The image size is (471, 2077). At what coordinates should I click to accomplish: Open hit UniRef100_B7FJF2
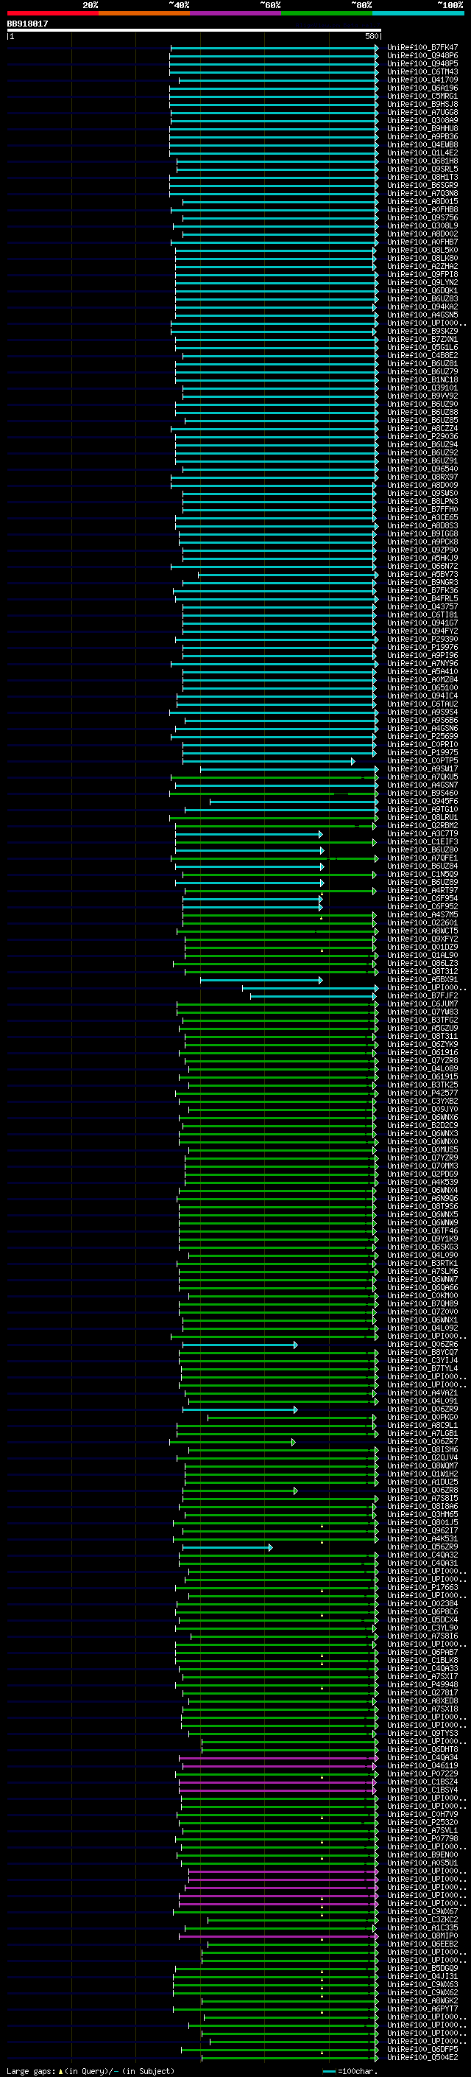[422, 996]
